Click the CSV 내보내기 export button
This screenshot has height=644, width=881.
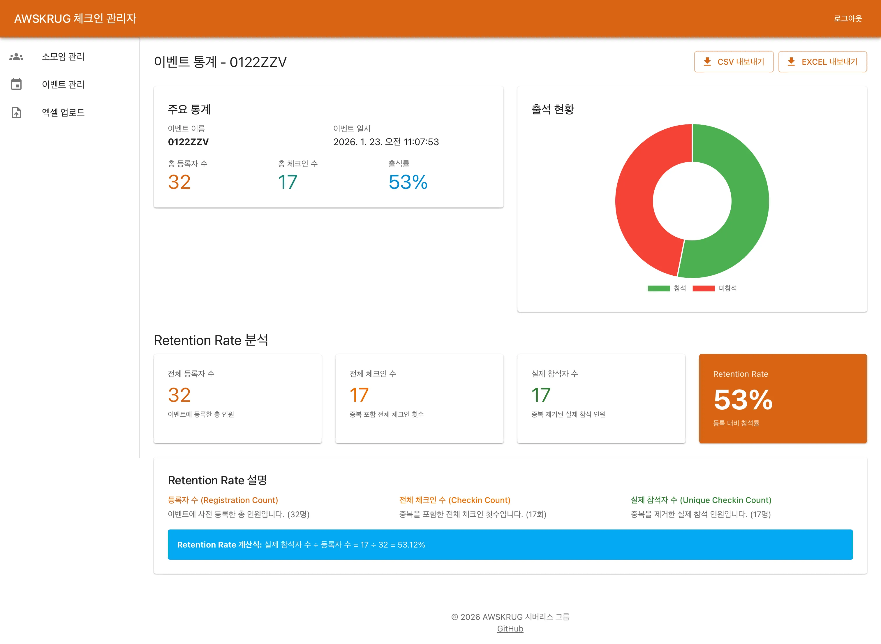coord(734,61)
